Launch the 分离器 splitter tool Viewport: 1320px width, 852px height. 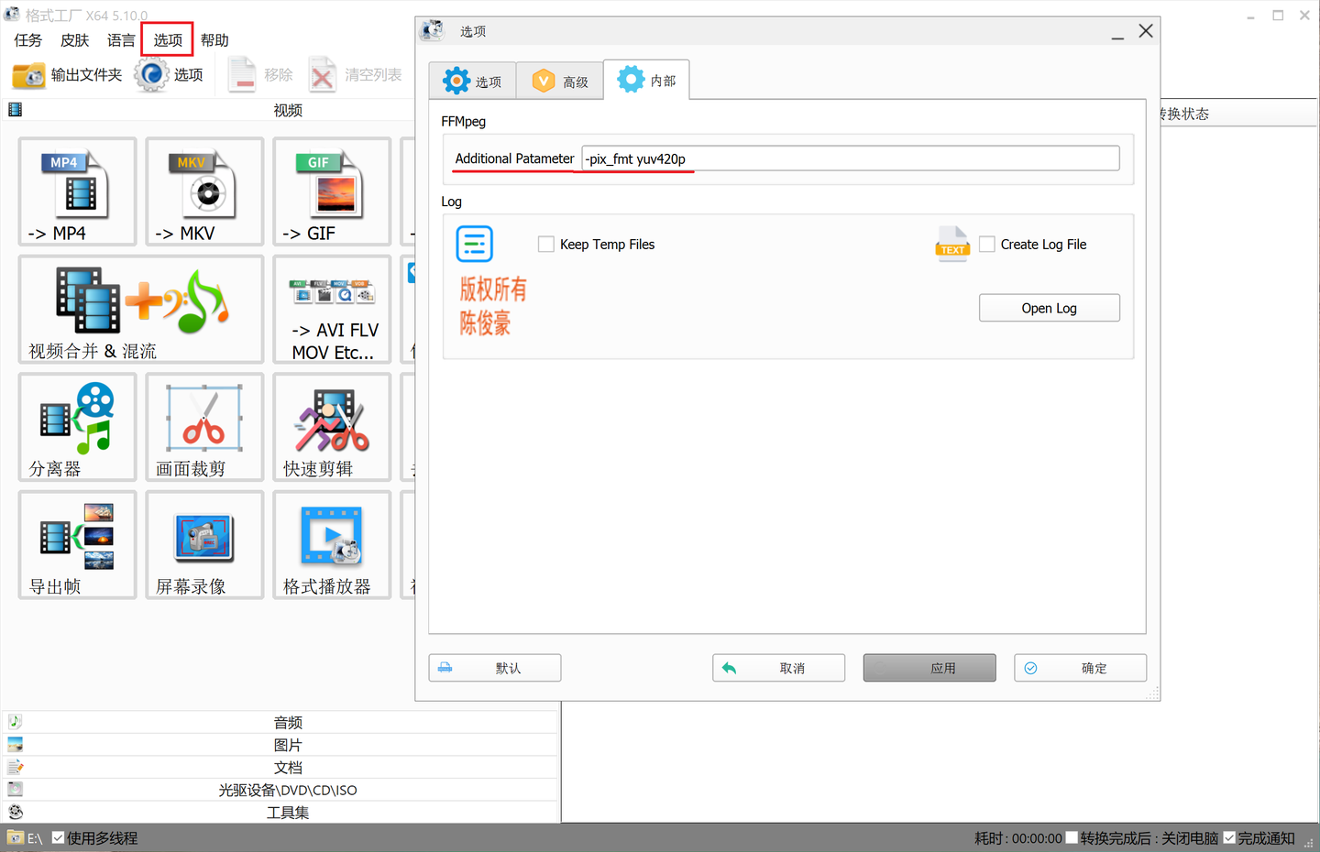coord(77,427)
